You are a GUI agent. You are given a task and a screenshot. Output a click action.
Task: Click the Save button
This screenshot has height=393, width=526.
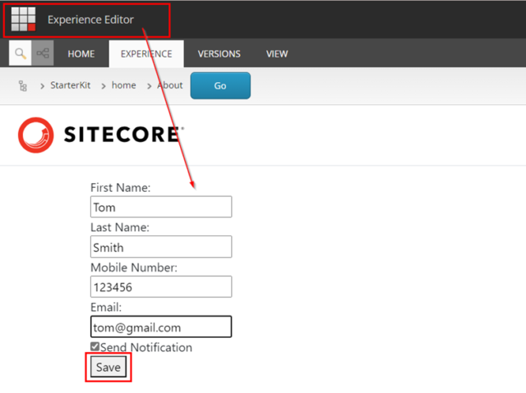[108, 368]
